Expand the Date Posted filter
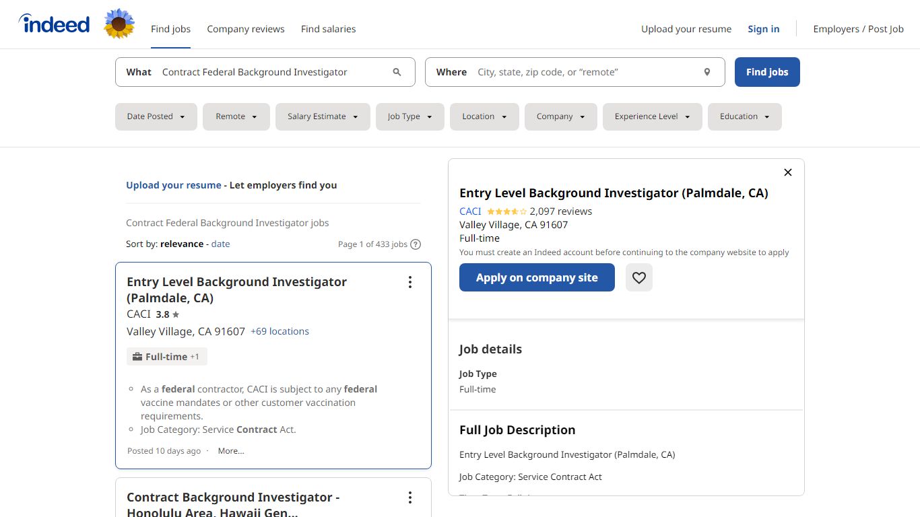Image resolution: width=920 pixels, height=517 pixels. pos(156,116)
